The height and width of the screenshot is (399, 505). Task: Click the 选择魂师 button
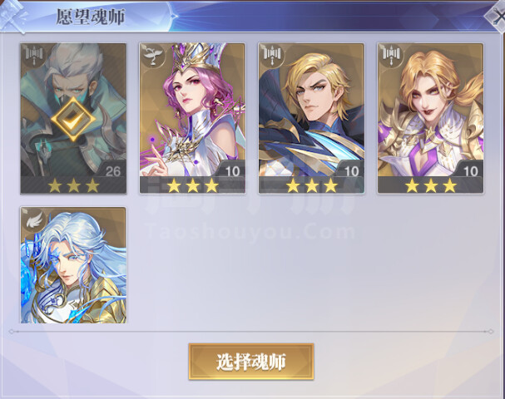pyautogui.click(x=251, y=362)
